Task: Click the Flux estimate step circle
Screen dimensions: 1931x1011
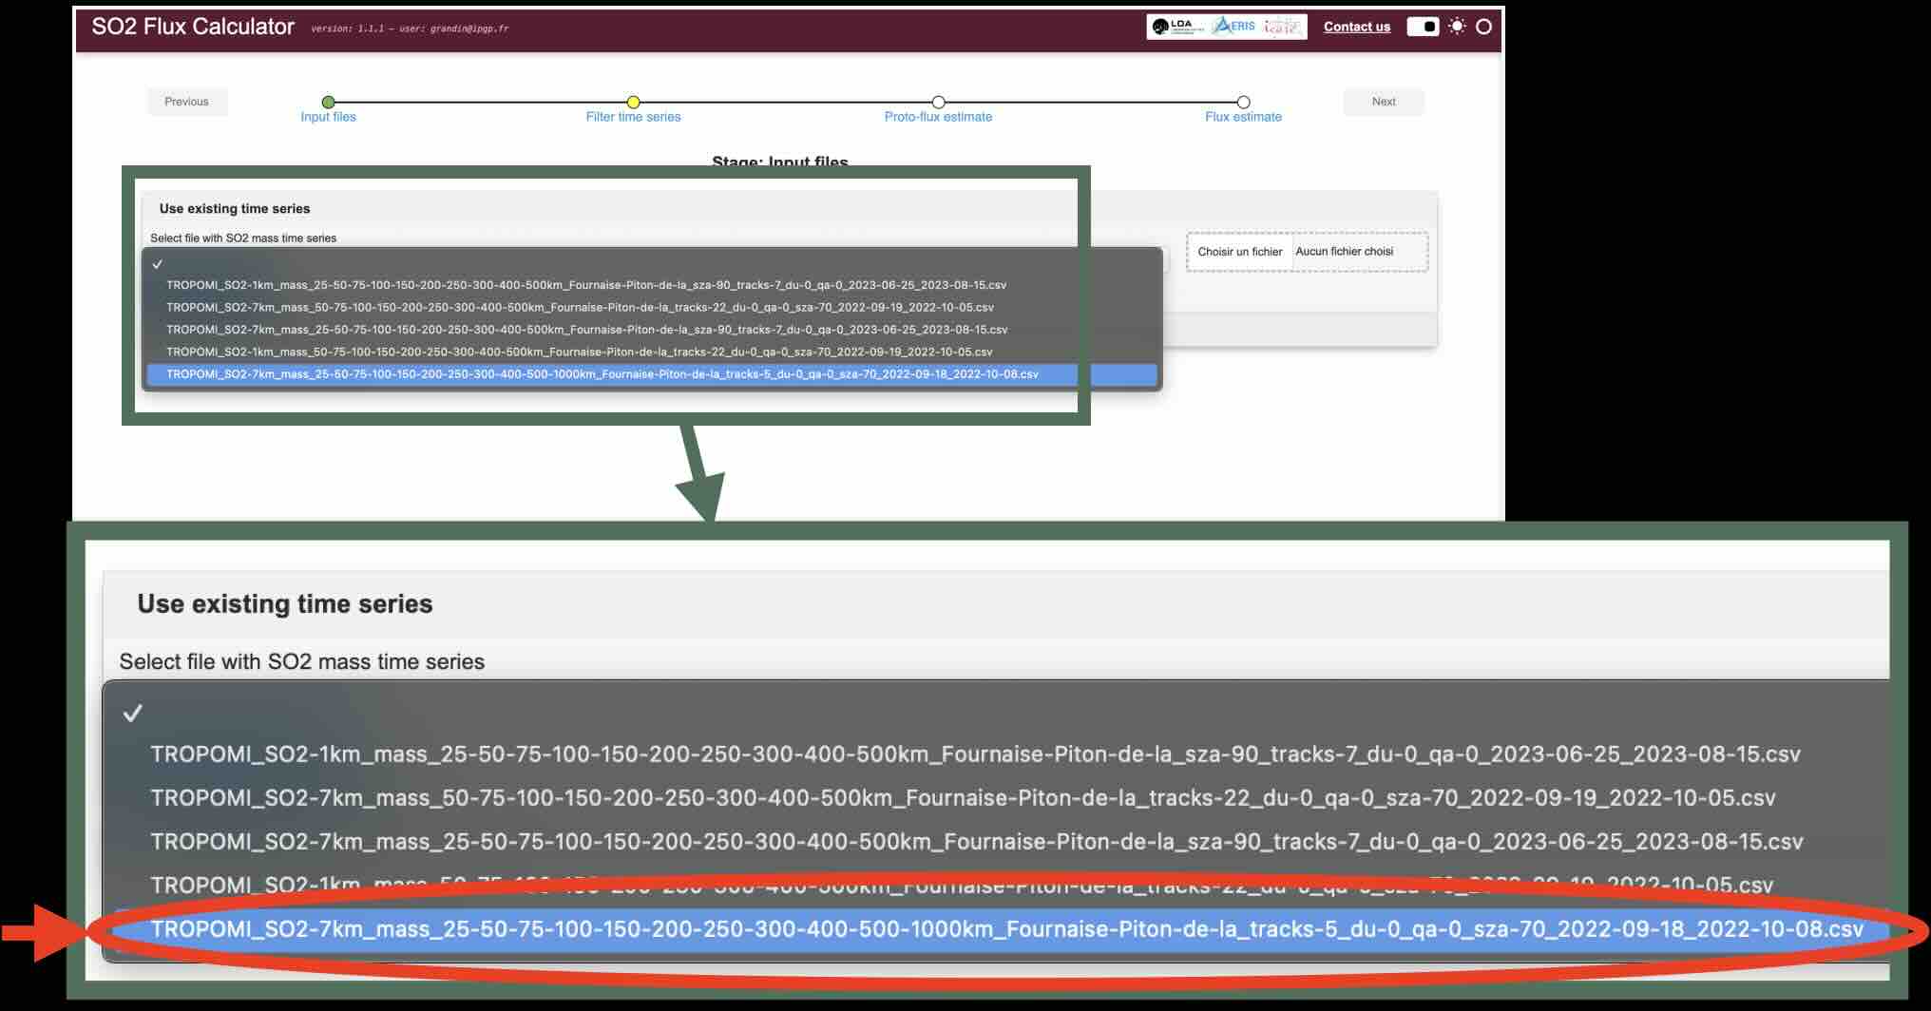Action: coord(1243,102)
